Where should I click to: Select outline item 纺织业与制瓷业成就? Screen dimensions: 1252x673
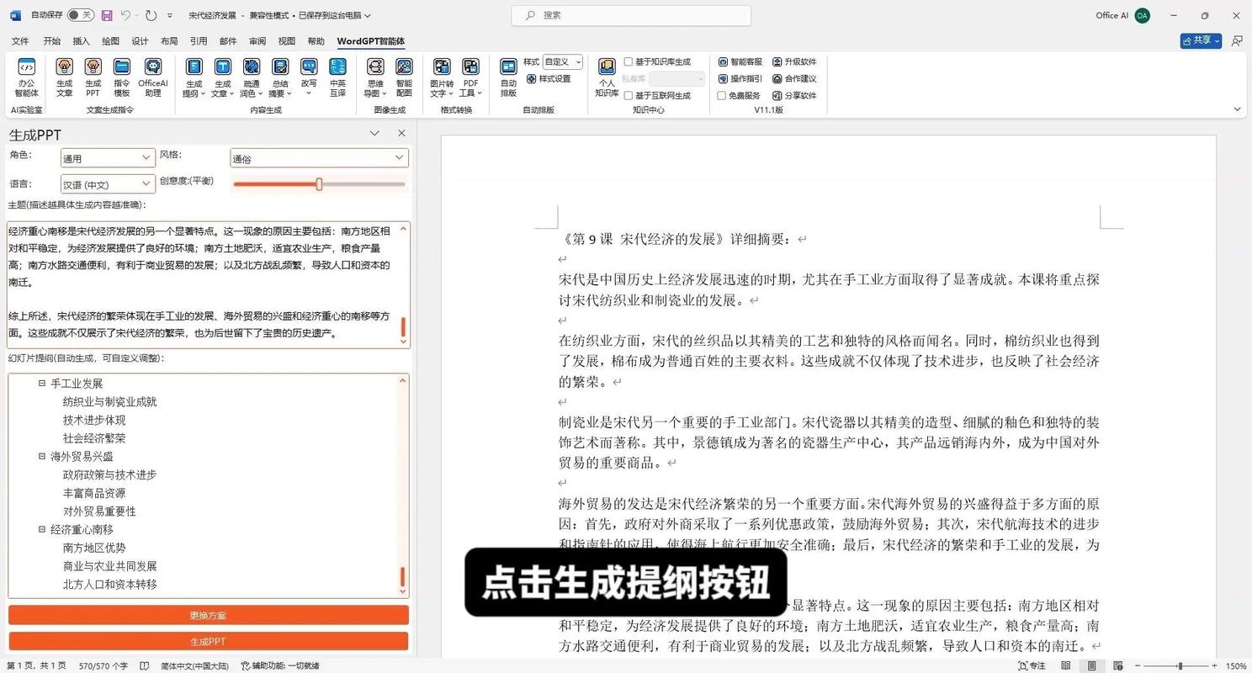pyautogui.click(x=109, y=402)
